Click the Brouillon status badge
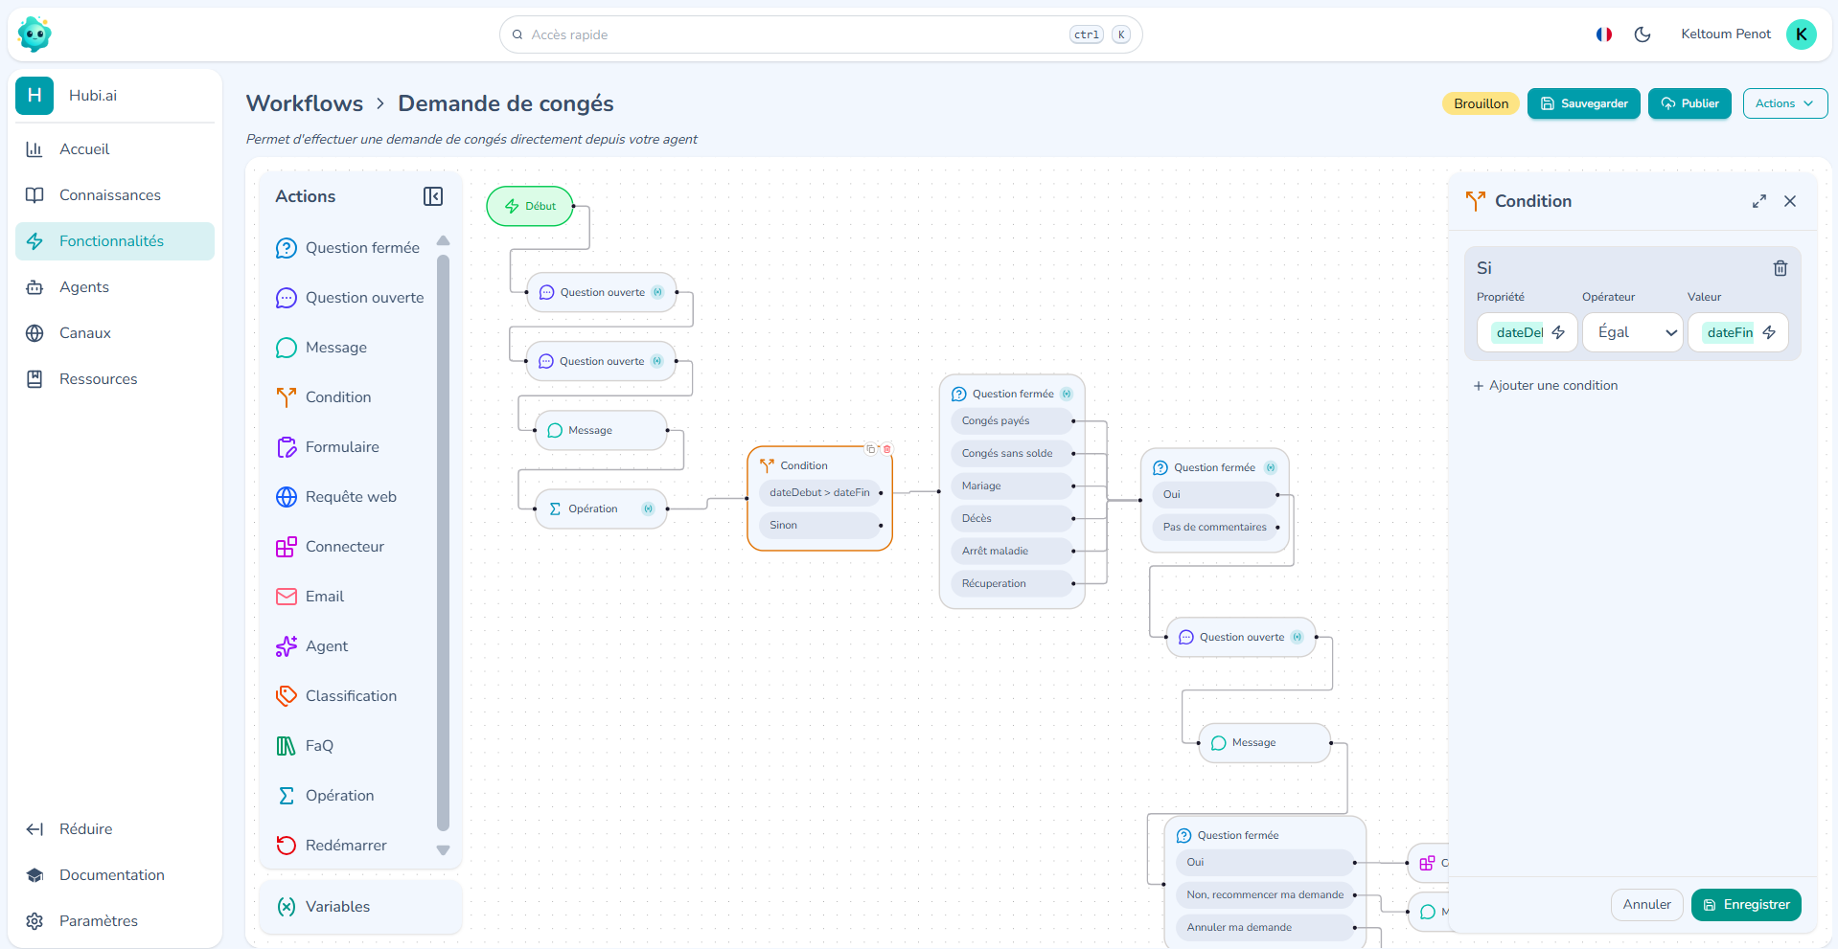 point(1481,103)
